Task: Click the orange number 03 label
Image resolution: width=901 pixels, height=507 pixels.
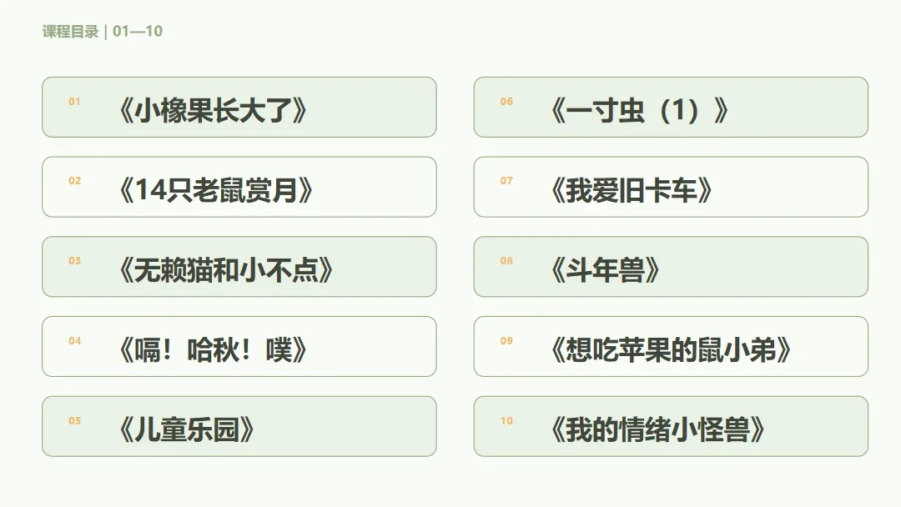Action: (75, 261)
